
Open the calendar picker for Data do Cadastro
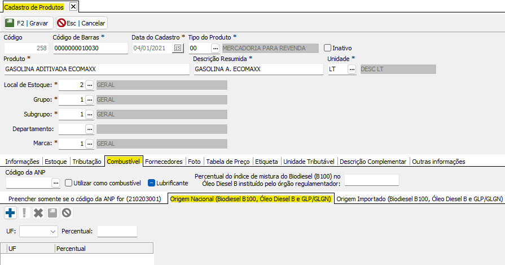(x=178, y=48)
